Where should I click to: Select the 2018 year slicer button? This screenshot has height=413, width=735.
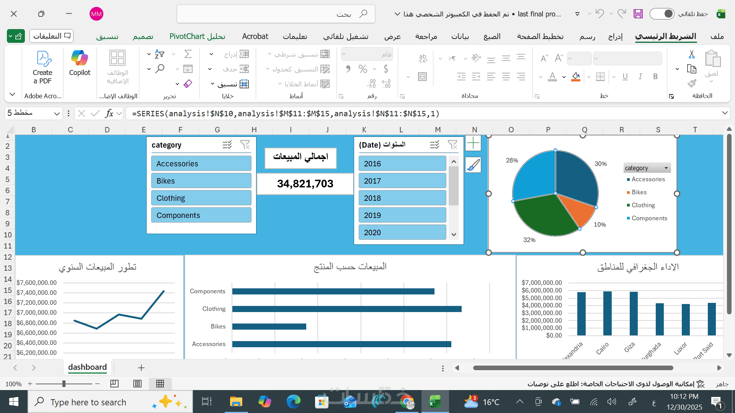click(402, 198)
